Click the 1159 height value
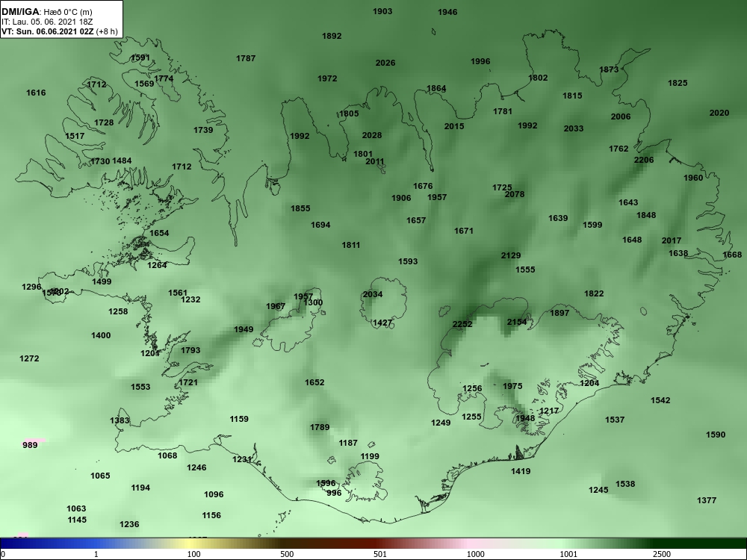 pos(239,419)
